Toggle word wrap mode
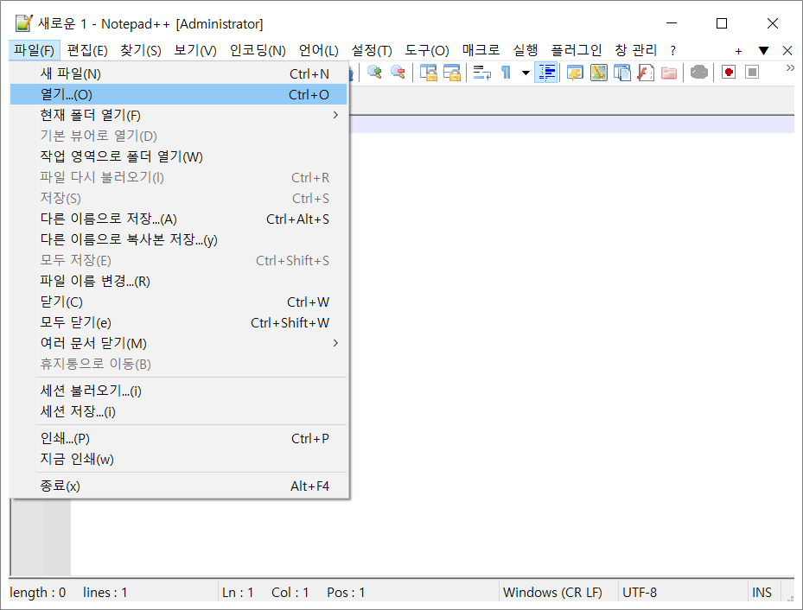 [x=481, y=73]
